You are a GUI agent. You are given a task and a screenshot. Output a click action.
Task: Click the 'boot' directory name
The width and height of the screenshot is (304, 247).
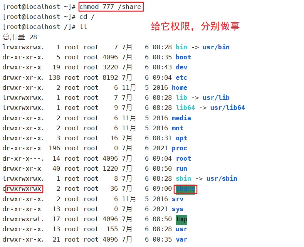(183, 57)
